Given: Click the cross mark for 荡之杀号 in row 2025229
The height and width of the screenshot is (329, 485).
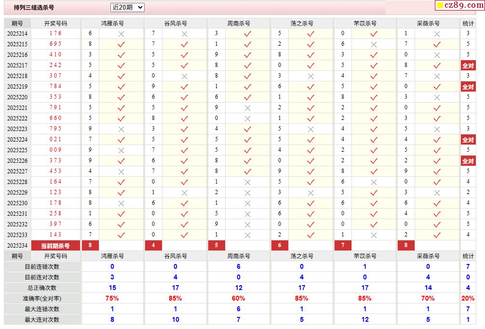Looking at the screenshot, I should (x=310, y=193).
